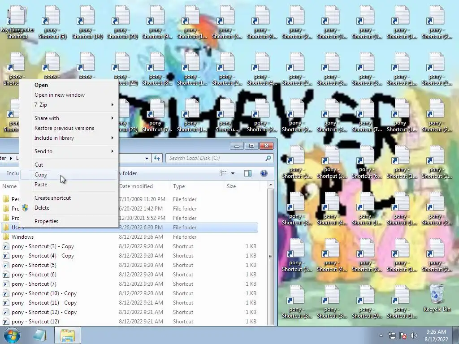The image size is (459, 344).
Task: Select the Windows folder row
Action: (x=129, y=237)
